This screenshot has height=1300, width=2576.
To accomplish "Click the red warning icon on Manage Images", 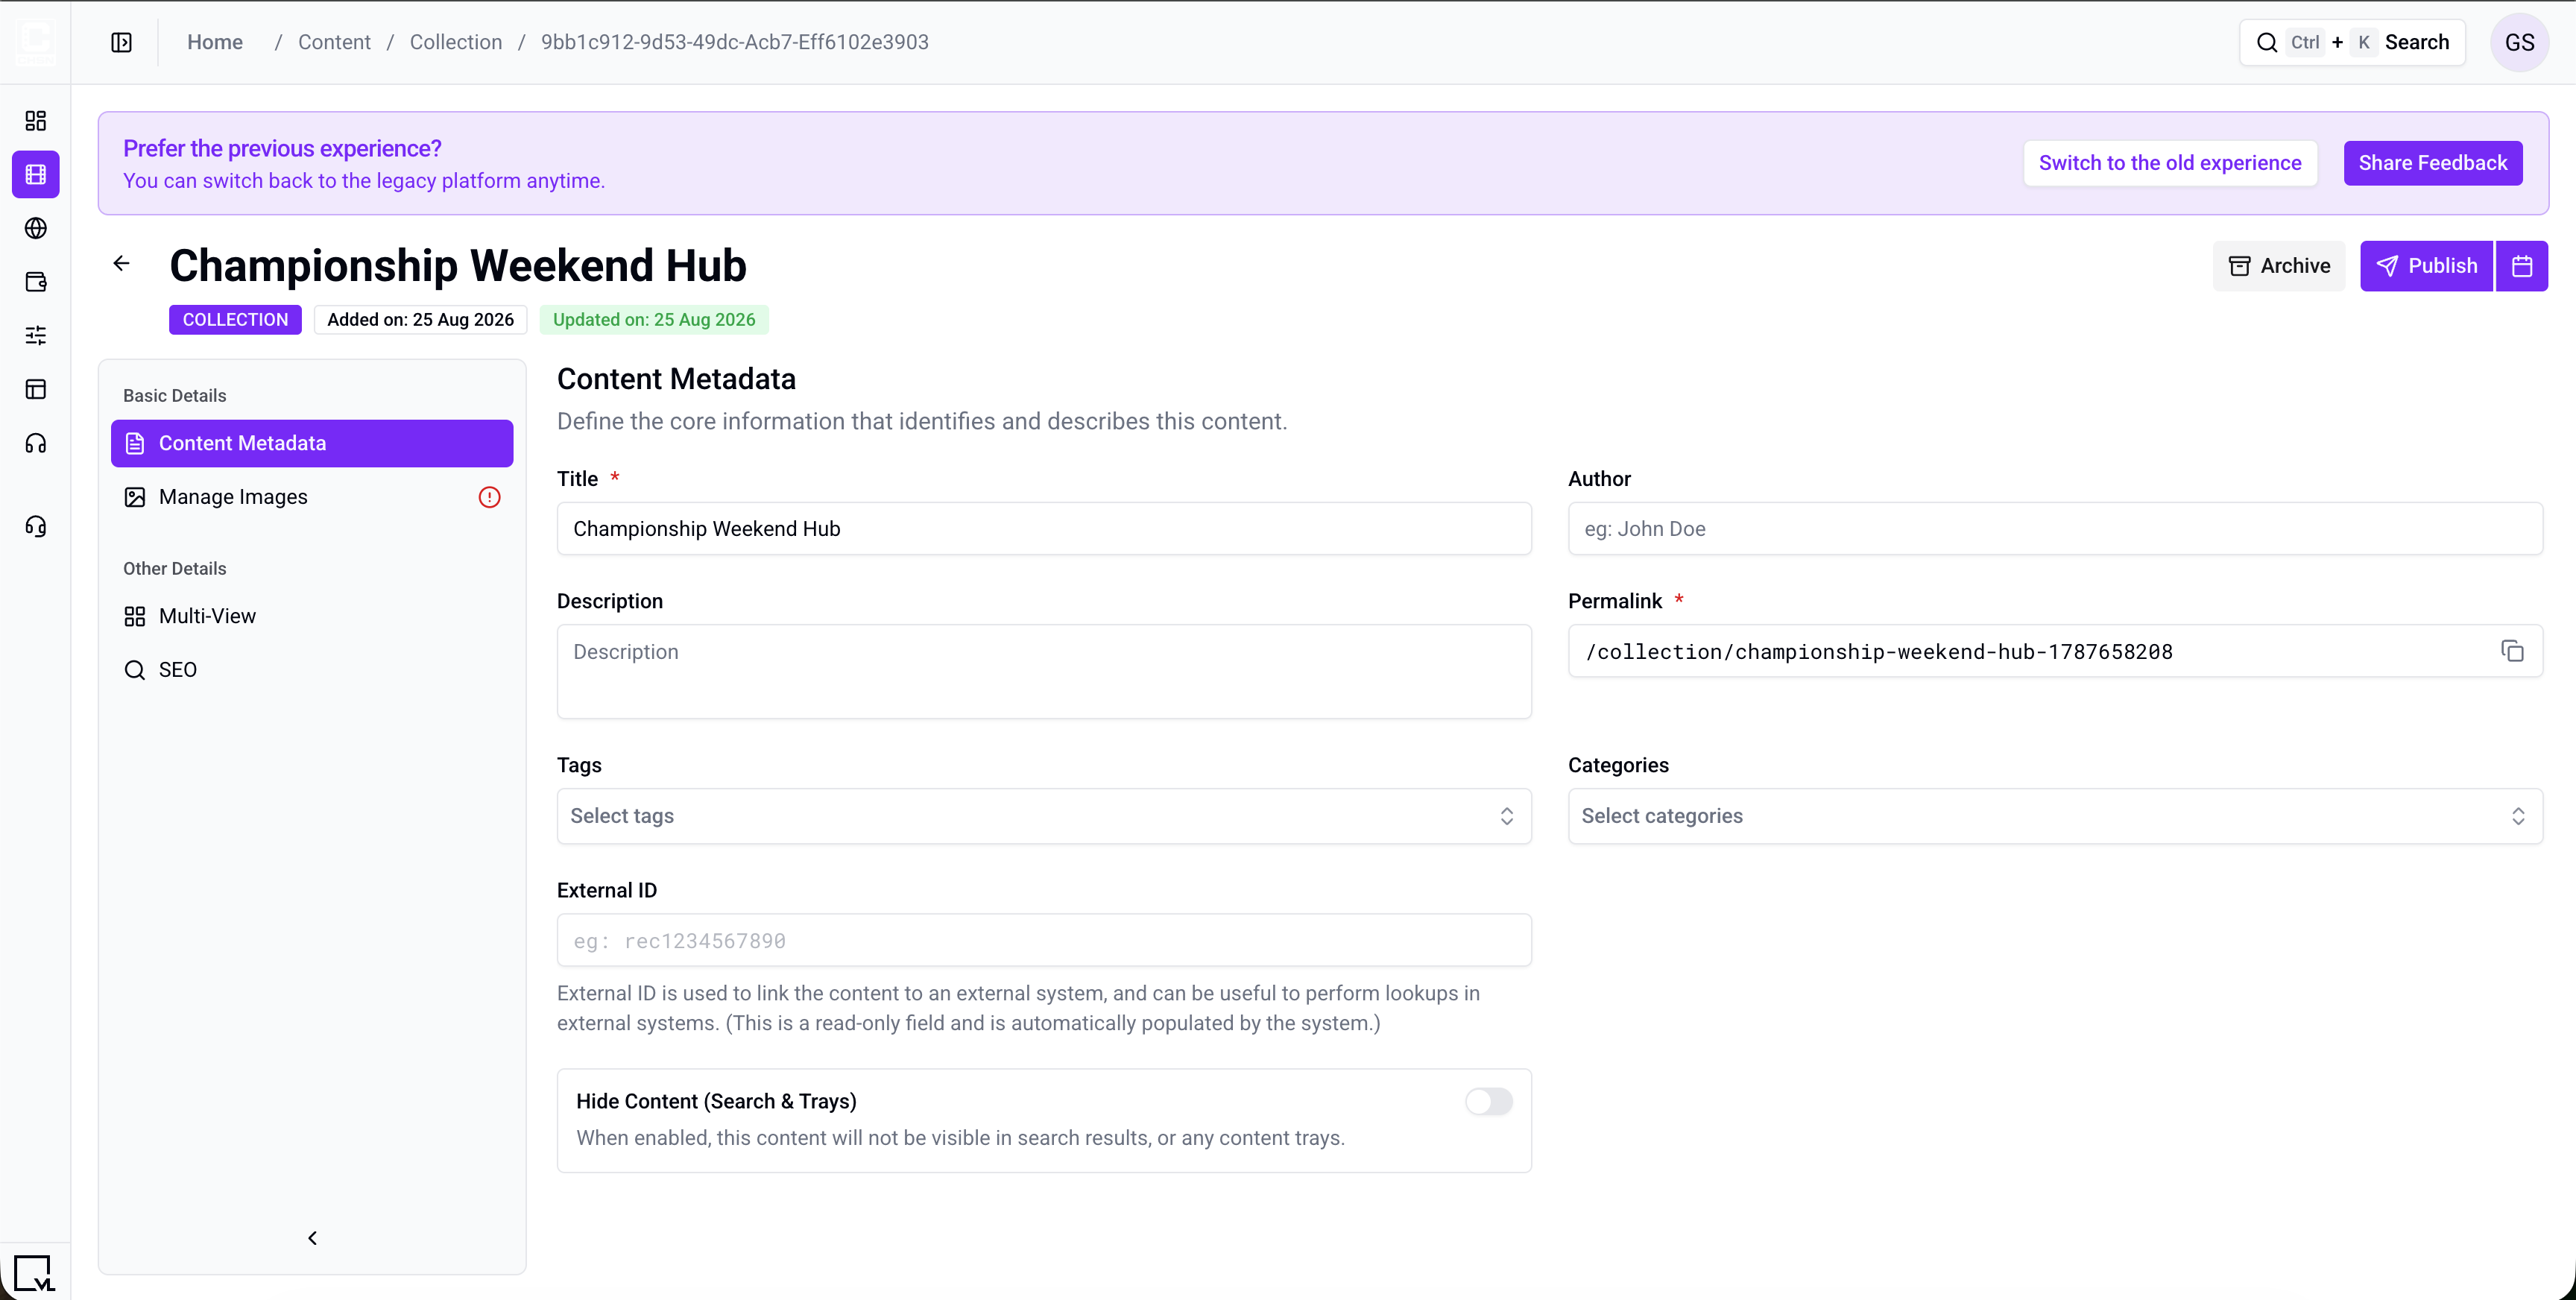I will coord(489,497).
